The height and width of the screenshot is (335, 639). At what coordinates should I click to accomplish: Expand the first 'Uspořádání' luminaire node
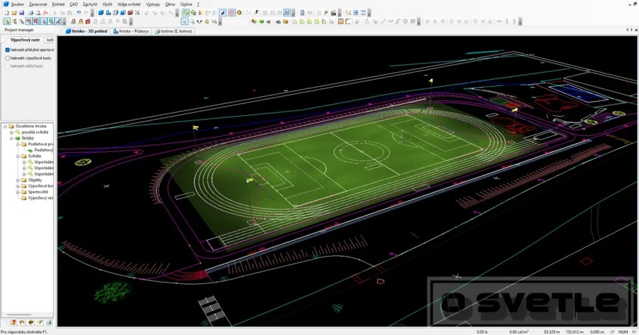click(24, 163)
